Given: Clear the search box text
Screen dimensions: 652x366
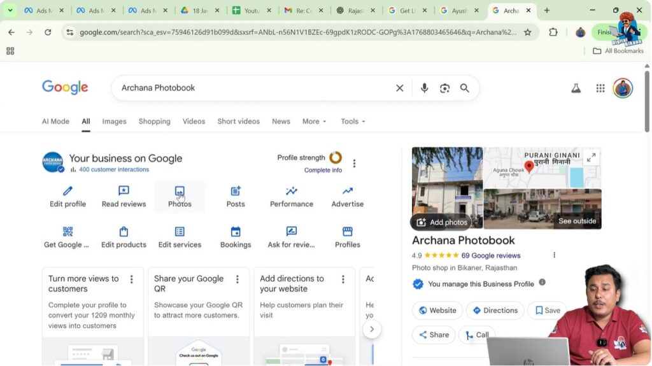Looking at the screenshot, I should [400, 88].
